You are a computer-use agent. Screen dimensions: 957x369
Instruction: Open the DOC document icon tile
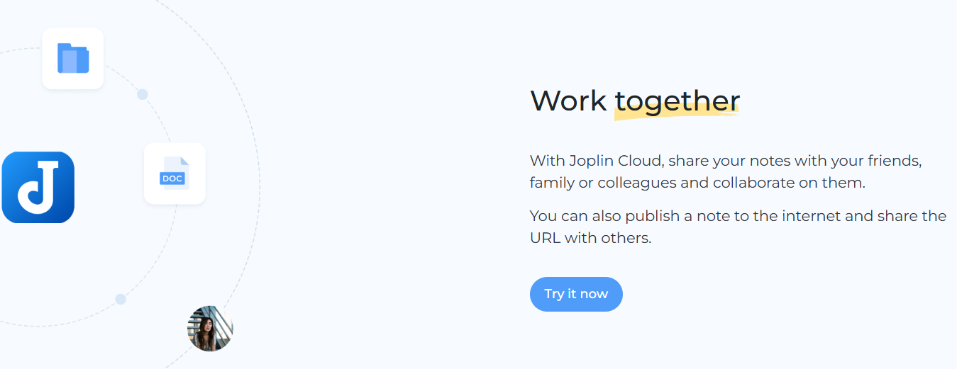[x=175, y=174]
